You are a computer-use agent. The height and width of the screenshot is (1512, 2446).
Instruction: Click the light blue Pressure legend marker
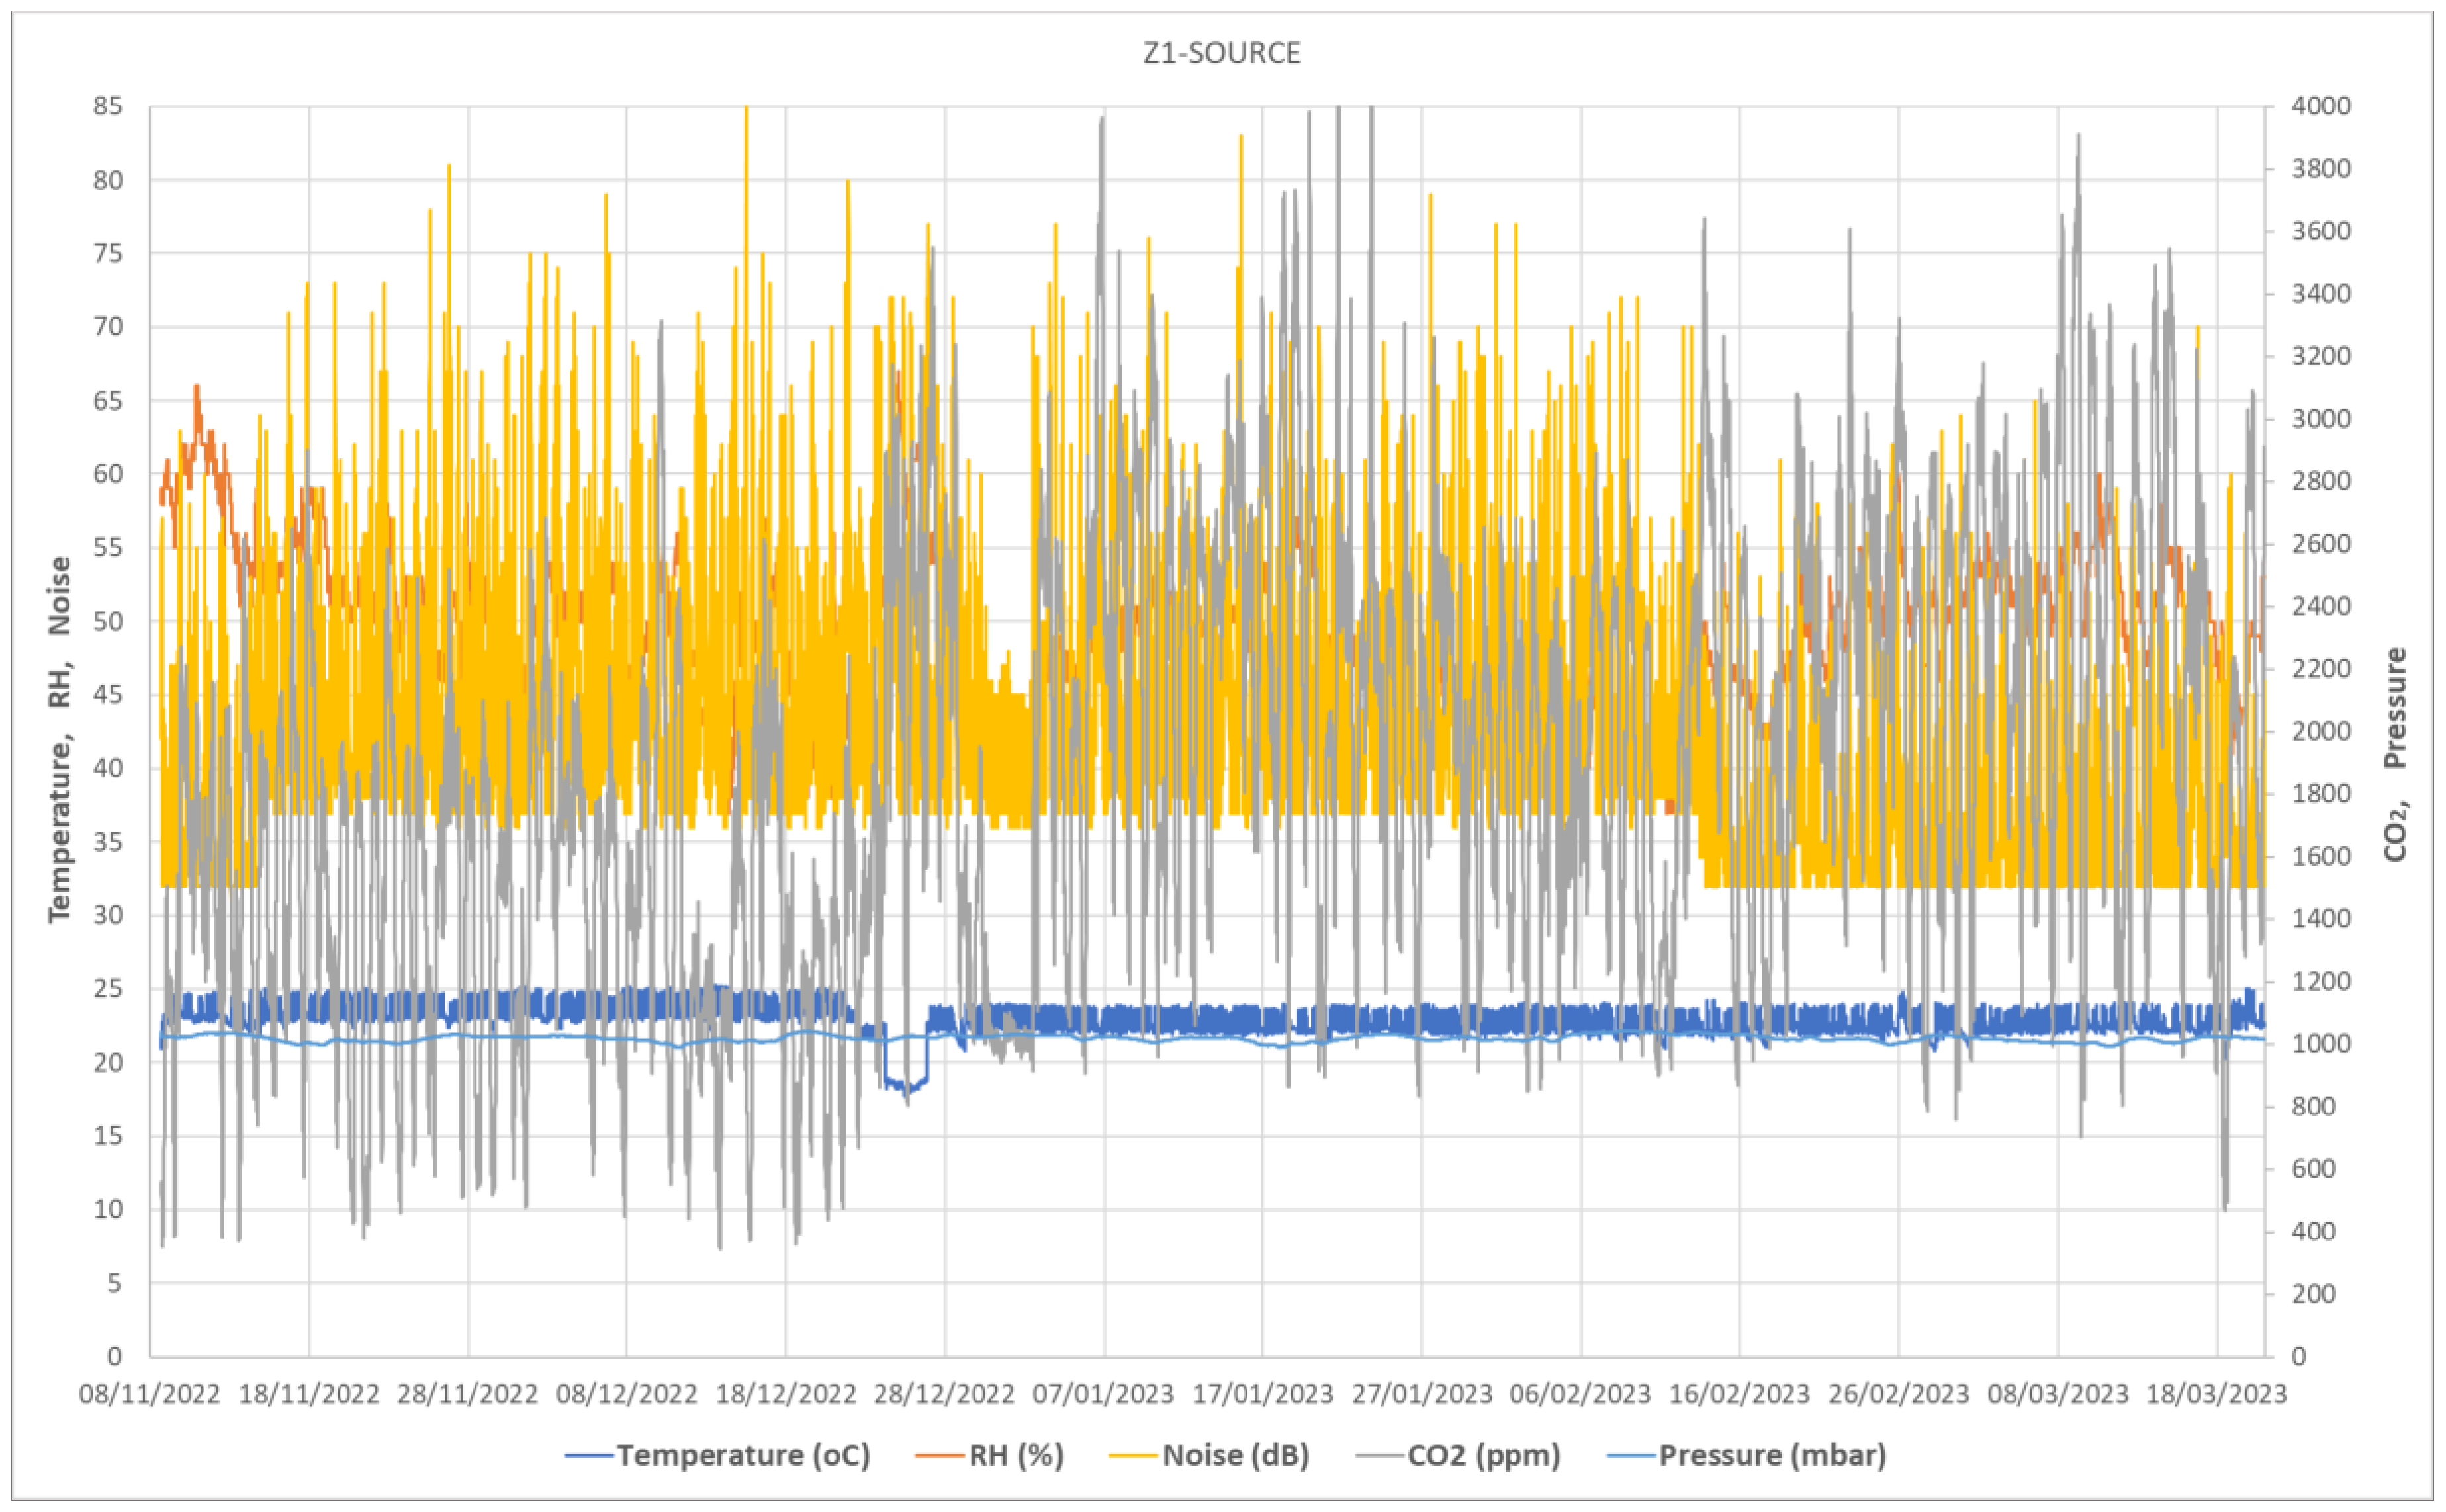tap(1631, 1455)
